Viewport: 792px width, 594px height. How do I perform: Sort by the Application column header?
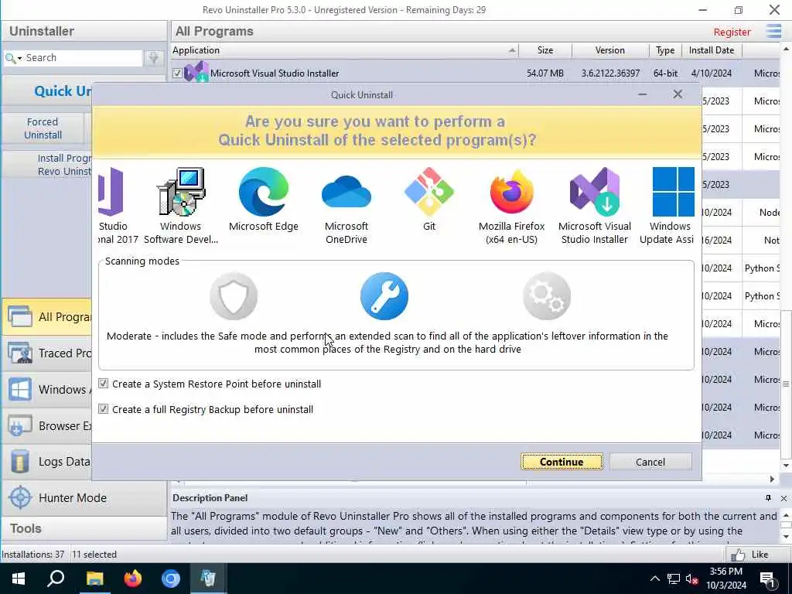pyautogui.click(x=344, y=50)
